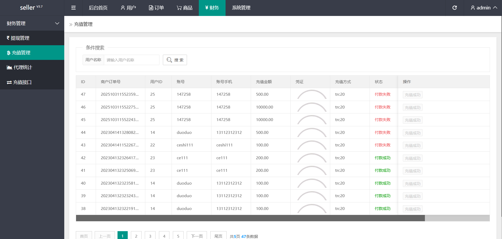Click the refresh icon in top bar
Image resolution: width=502 pixels, height=239 pixels.
tap(455, 8)
